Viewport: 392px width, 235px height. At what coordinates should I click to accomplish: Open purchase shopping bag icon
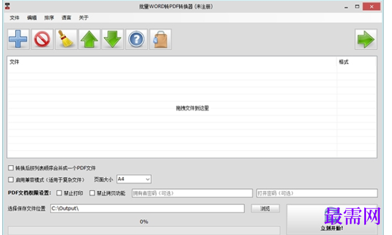tap(160, 39)
